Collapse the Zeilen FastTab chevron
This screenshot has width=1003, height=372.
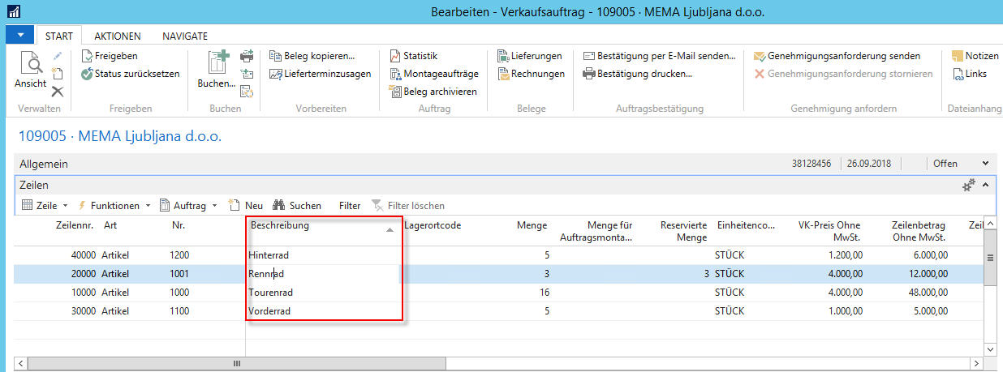pos(986,186)
